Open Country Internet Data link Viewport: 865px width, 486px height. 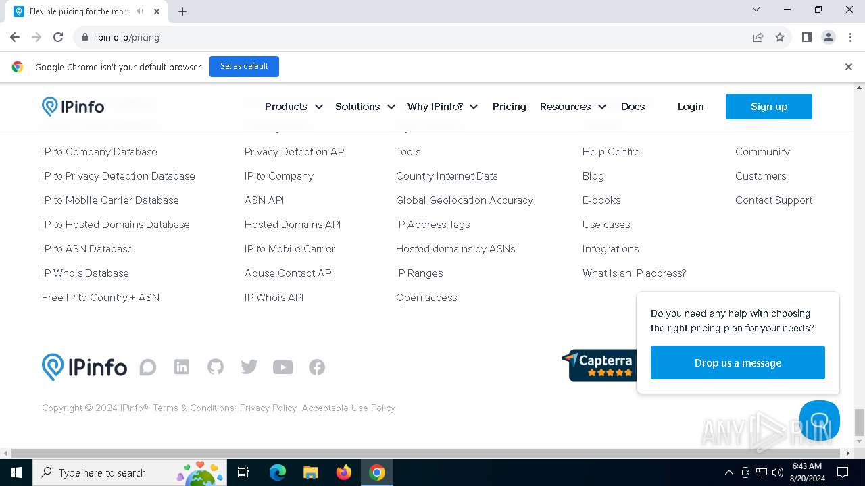point(447,176)
